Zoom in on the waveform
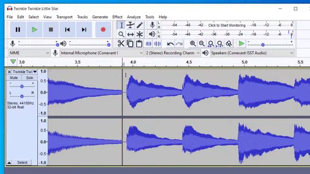The image size is (310, 174). (x=193, y=43)
